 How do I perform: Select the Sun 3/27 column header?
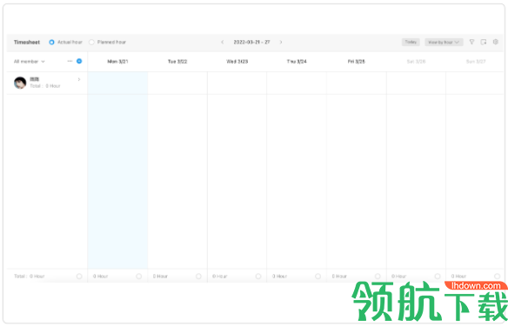(476, 62)
